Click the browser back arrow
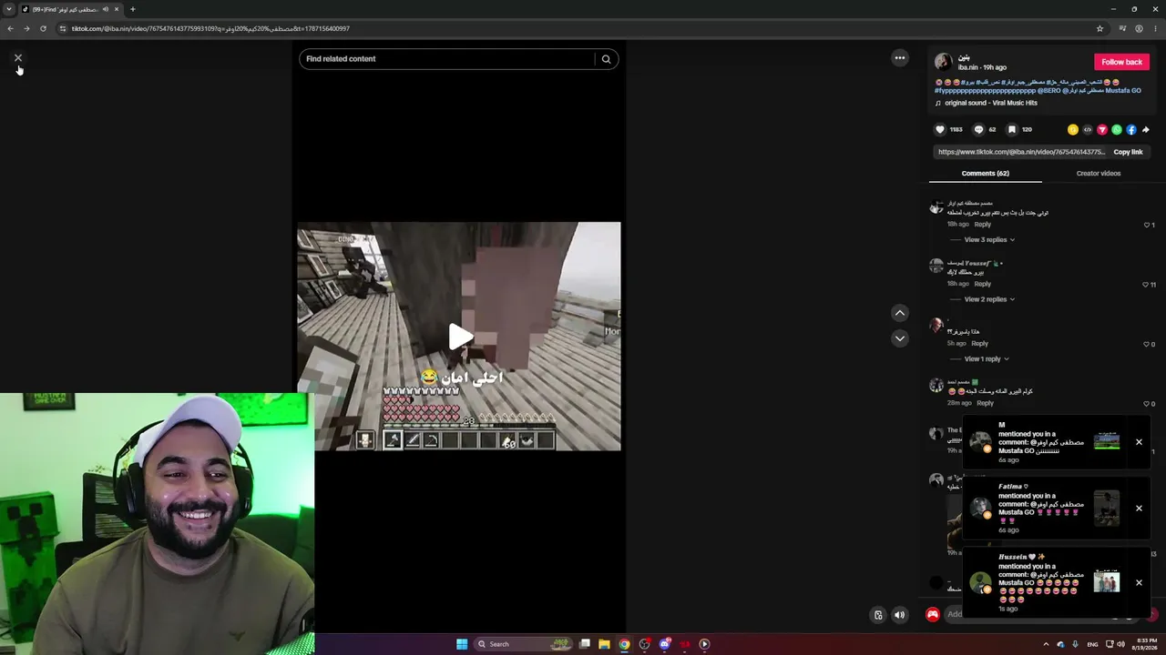 tap(10, 28)
